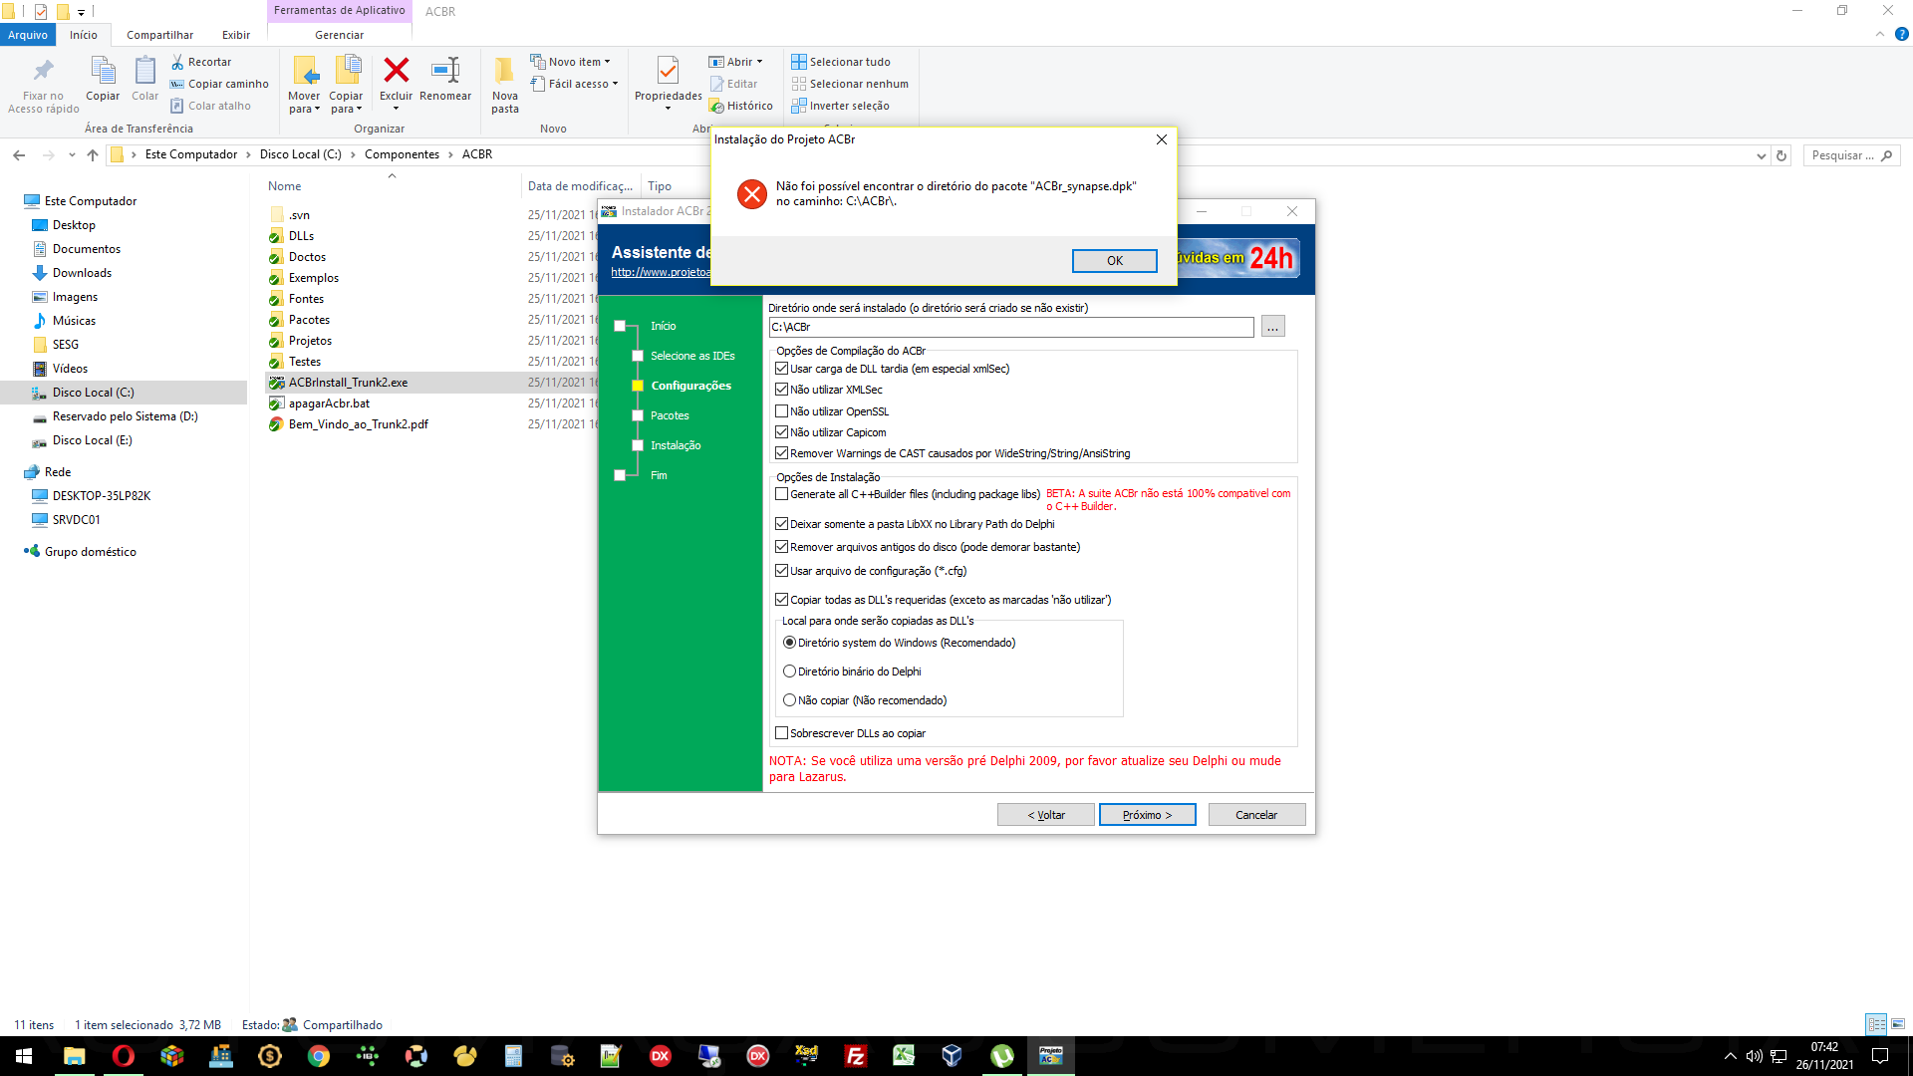Enable Sobrescrever DLLs ao copiar checkbox
This screenshot has width=1913, height=1076.
pos(782,733)
